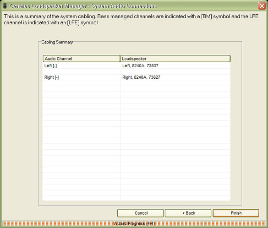The width and height of the screenshot is (268, 228).
Task: Sort by the Loudspeaker column header
Action: click(x=175, y=59)
